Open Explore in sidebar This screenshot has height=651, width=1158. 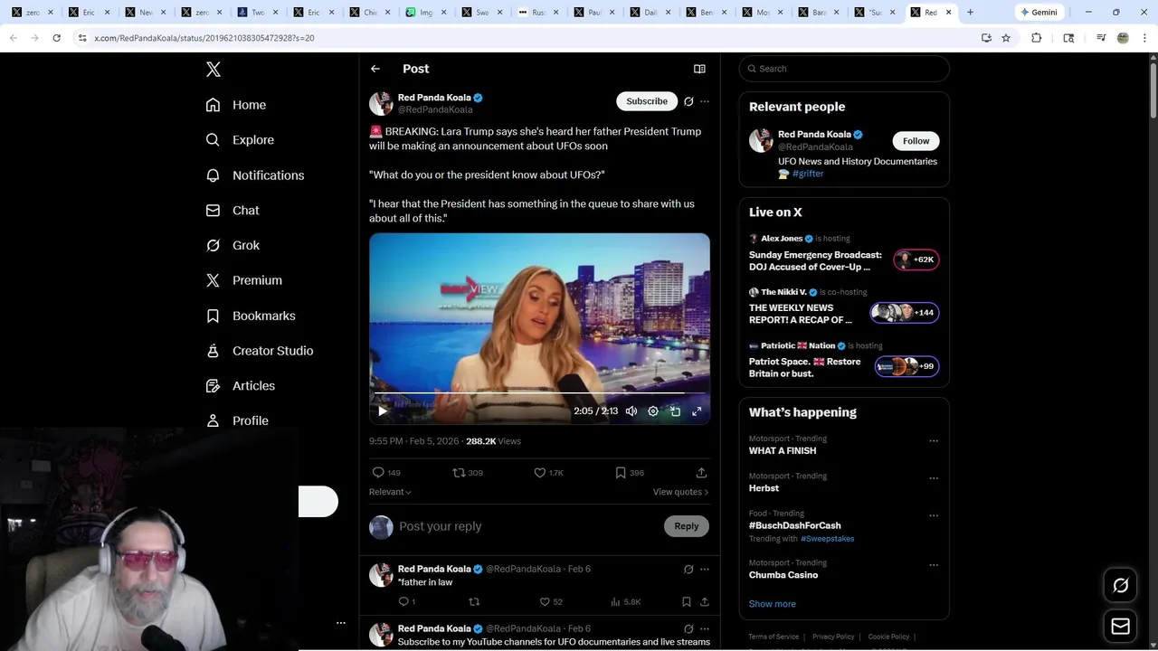(x=240, y=140)
